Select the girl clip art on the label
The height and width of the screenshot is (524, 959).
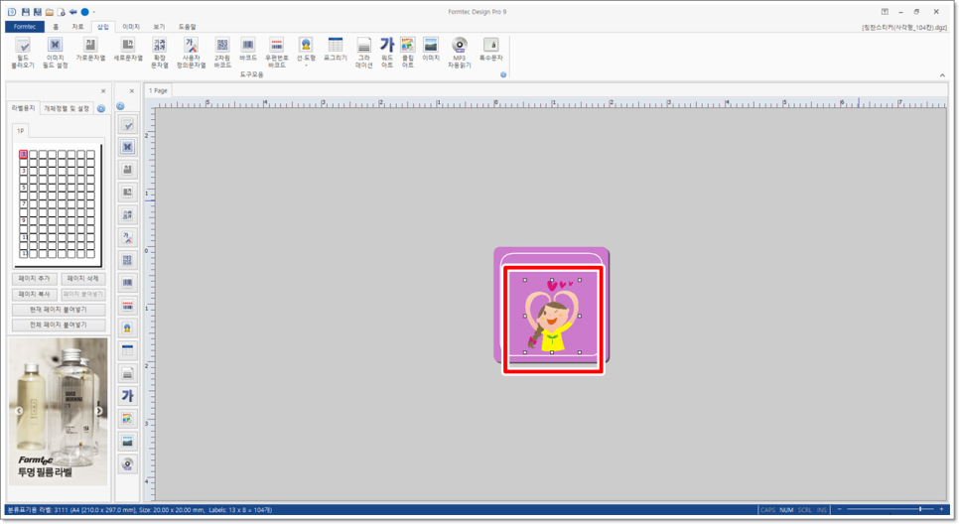[552, 317]
